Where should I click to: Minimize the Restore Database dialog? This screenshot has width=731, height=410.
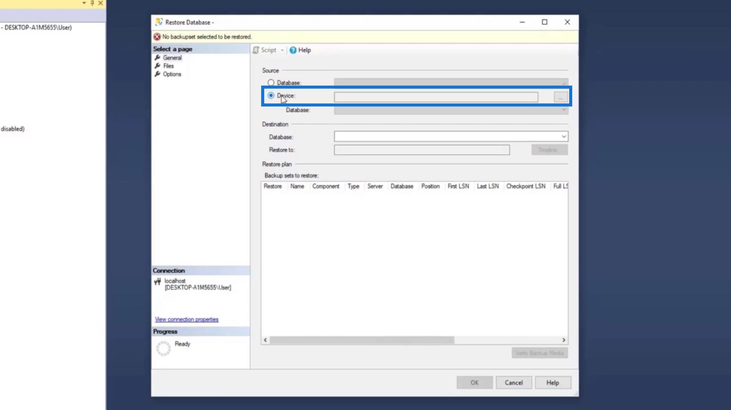tap(522, 22)
